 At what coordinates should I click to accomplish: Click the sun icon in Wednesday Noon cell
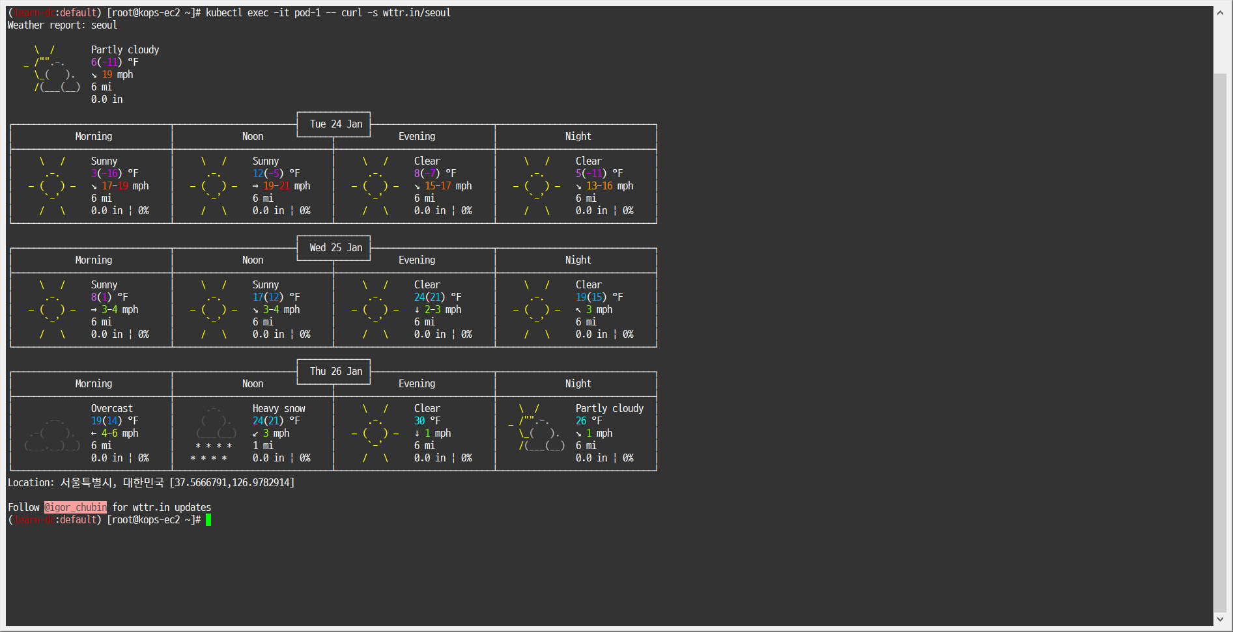click(x=213, y=309)
